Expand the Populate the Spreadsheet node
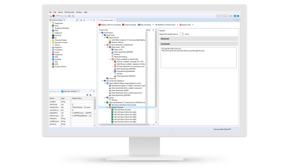The image size is (289, 167). coord(112,71)
